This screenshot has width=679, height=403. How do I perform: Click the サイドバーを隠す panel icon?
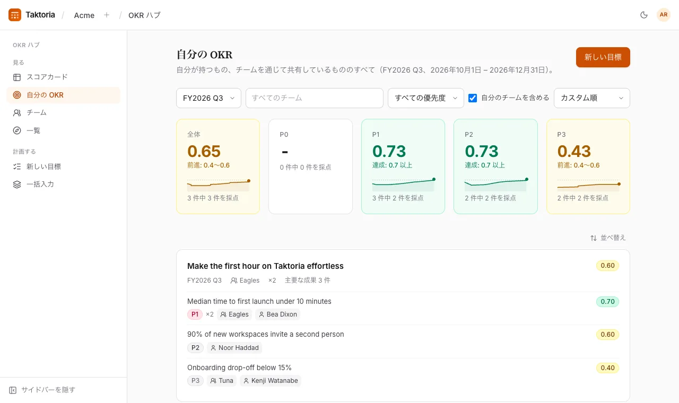click(13, 390)
